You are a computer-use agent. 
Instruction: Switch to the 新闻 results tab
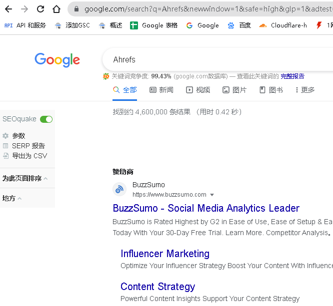[161, 90]
